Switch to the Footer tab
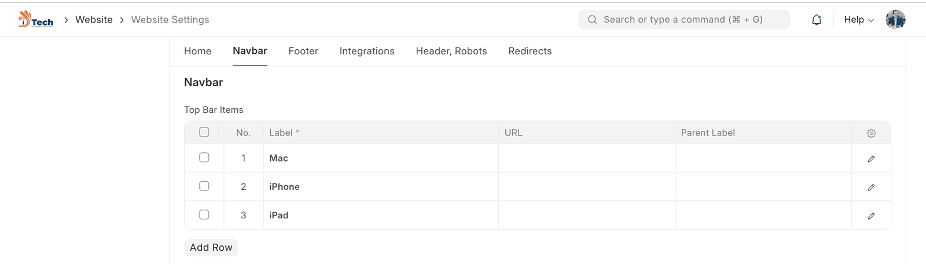Viewport: 926px width, 264px height. pyautogui.click(x=303, y=51)
